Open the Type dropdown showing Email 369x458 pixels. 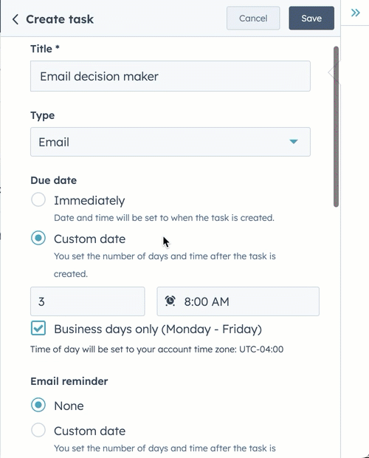point(170,142)
